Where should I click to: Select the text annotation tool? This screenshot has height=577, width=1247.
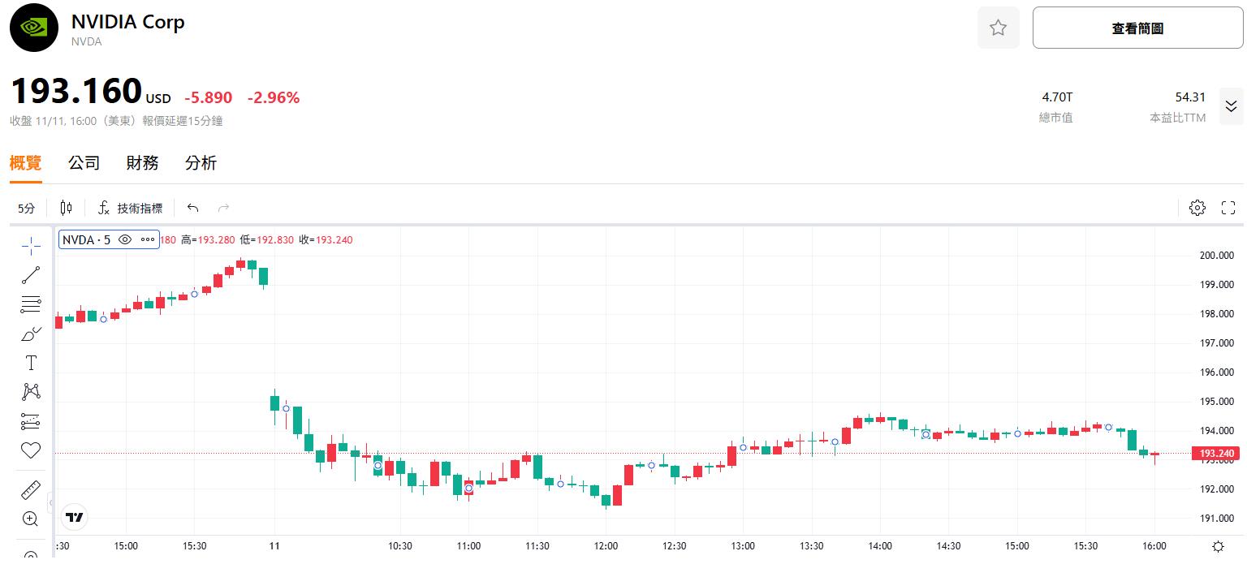(x=31, y=363)
